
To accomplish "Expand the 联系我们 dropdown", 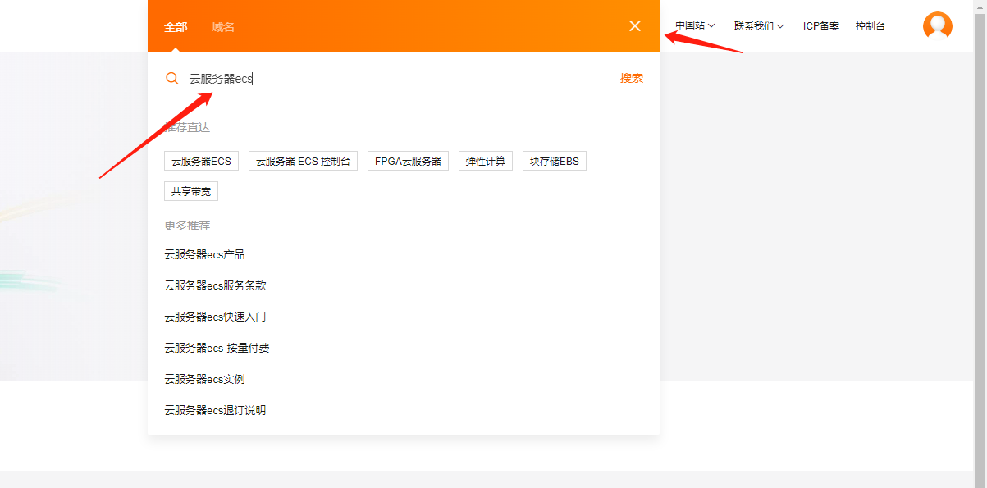I will tap(759, 26).
